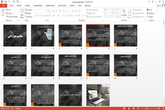Viewport: 165px width, 110px height.
Task: Open the Shape Outline dropdown
Action: click(139, 13)
